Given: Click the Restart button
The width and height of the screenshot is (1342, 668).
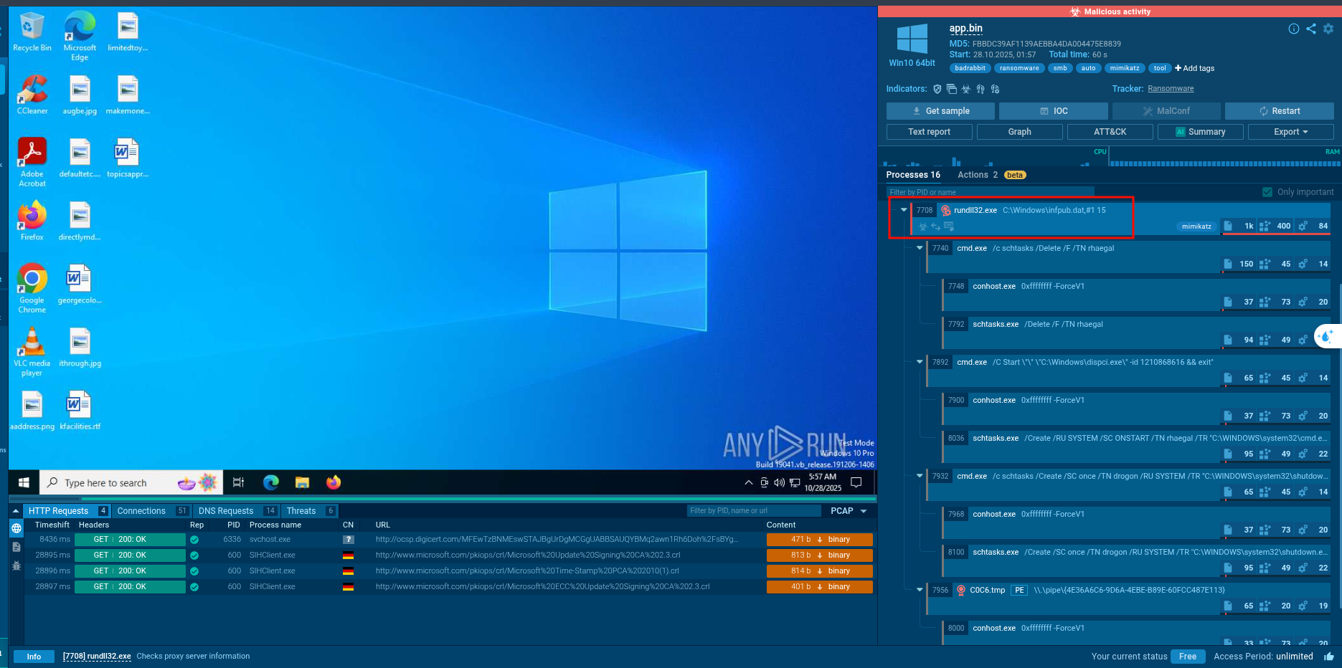Looking at the screenshot, I should [1280, 111].
